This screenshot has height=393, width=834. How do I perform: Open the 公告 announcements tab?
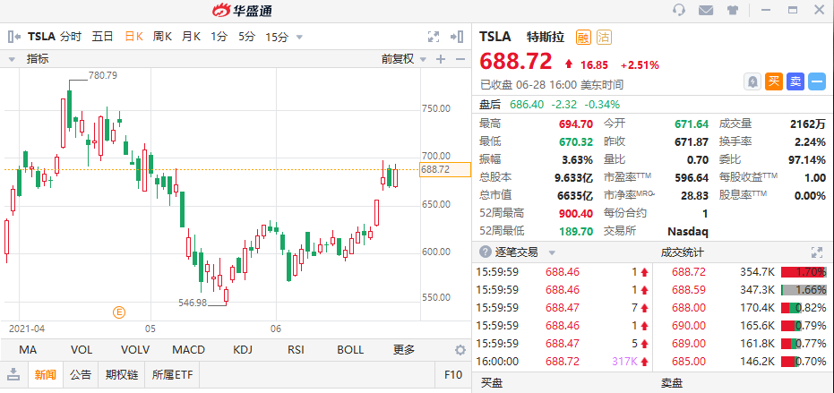click(81, 375)
